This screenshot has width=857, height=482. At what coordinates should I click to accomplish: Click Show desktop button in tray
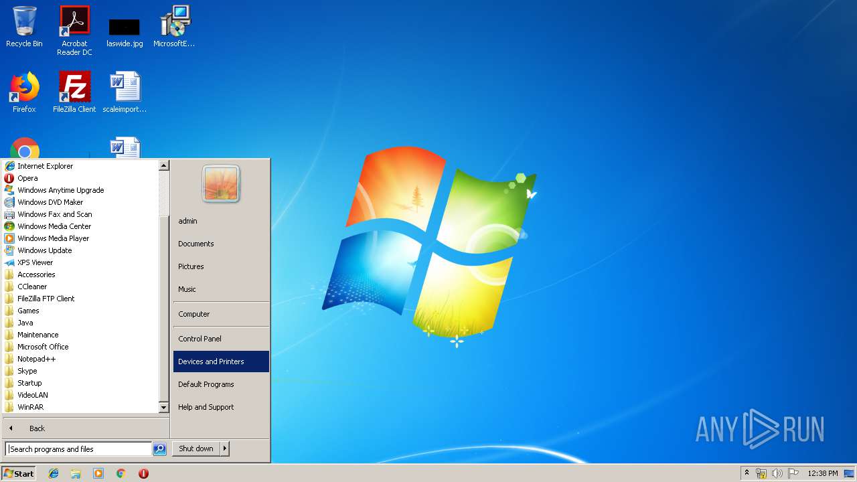point(849,473)
